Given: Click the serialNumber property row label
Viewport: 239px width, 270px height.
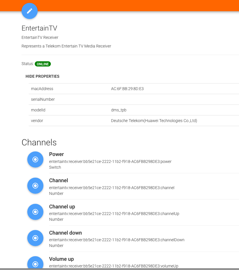Looking at the screenshot, I should (x=43, y=99).
